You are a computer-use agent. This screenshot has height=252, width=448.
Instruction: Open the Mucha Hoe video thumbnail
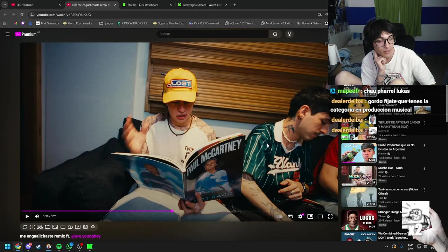(x=359, y=175)
